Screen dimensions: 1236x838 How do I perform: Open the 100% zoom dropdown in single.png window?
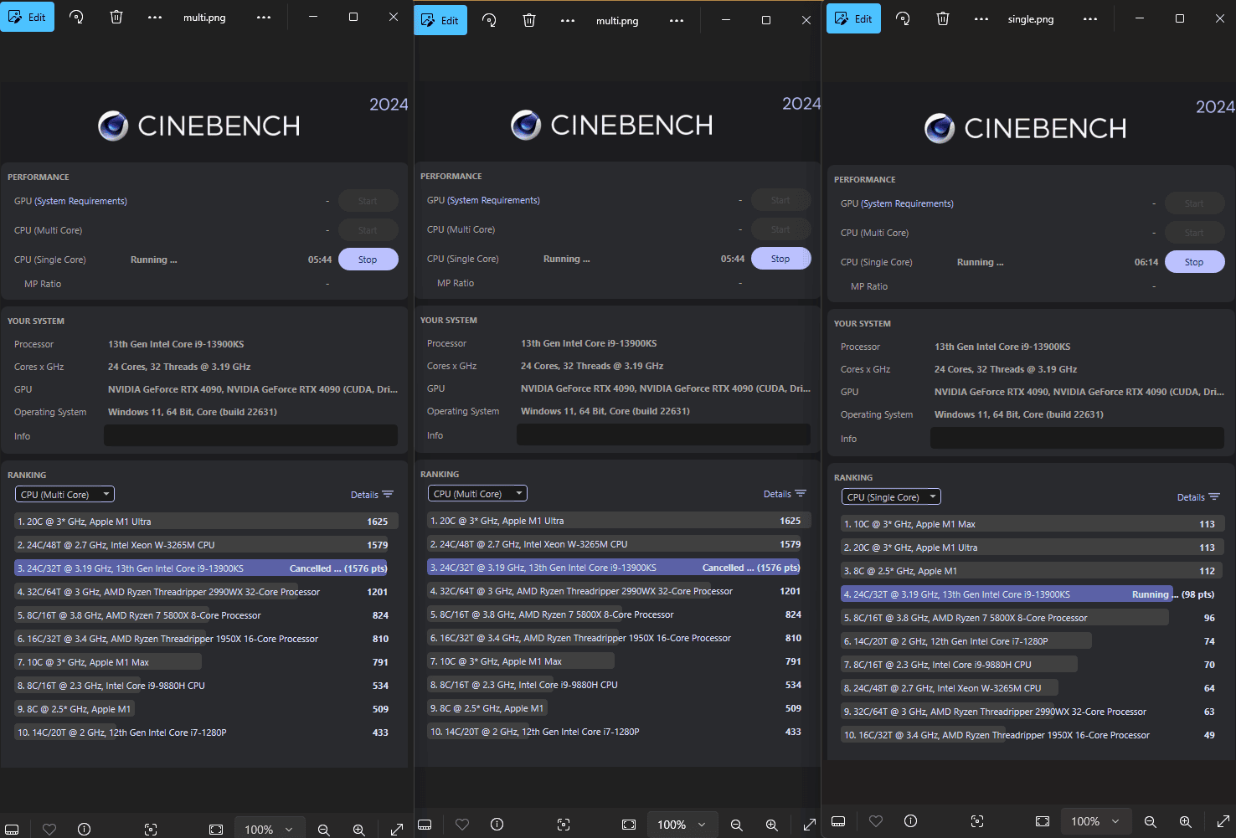(1095, 821)
